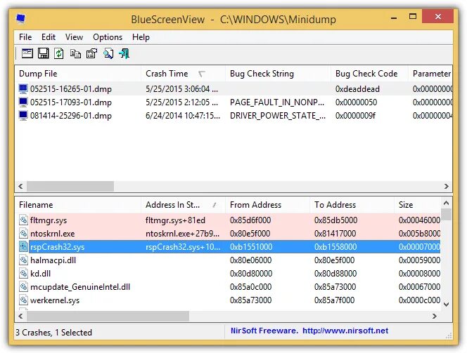Image resolution: width=467 pixels, height=353 pixels.
Task: Sort by Crash Time column header
Action: point(183,74)
